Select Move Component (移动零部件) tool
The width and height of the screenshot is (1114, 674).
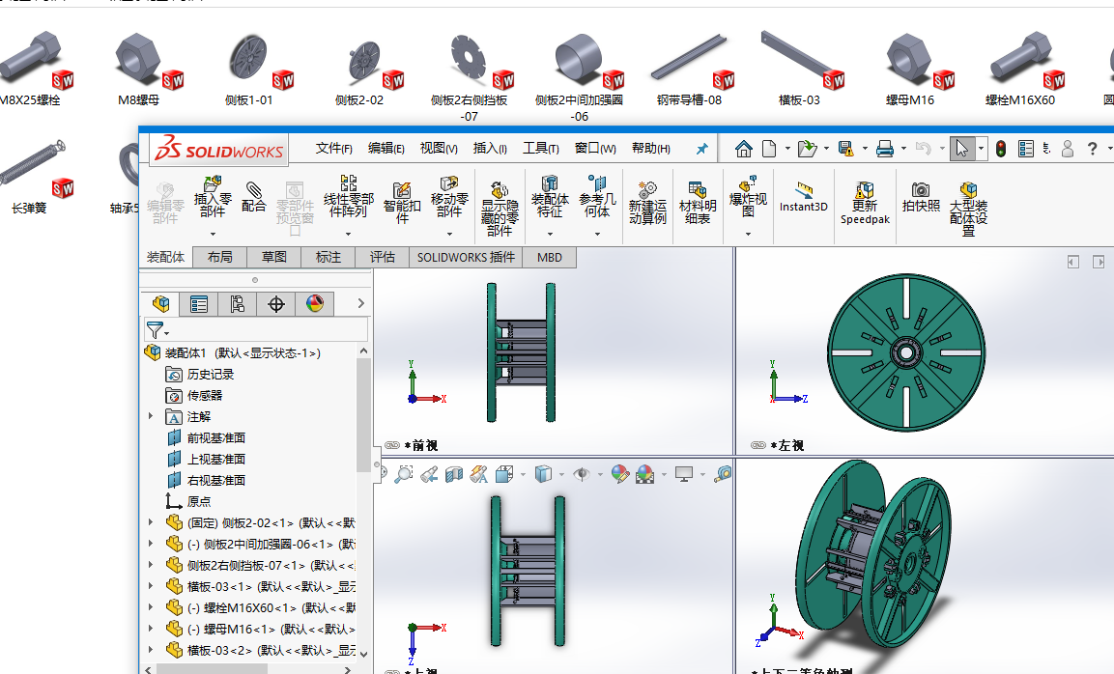[x=449, y=183]
